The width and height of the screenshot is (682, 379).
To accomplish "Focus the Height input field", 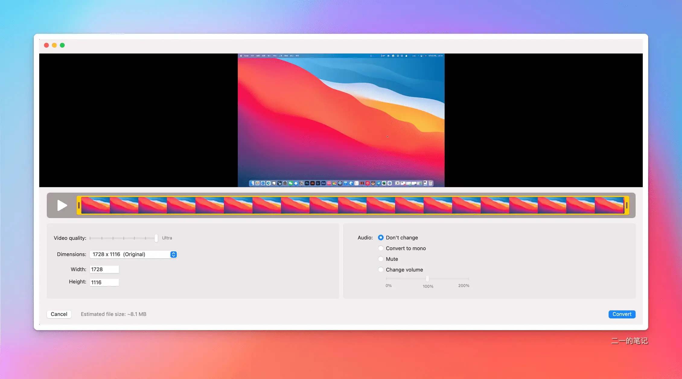I will tap(104, 282).
